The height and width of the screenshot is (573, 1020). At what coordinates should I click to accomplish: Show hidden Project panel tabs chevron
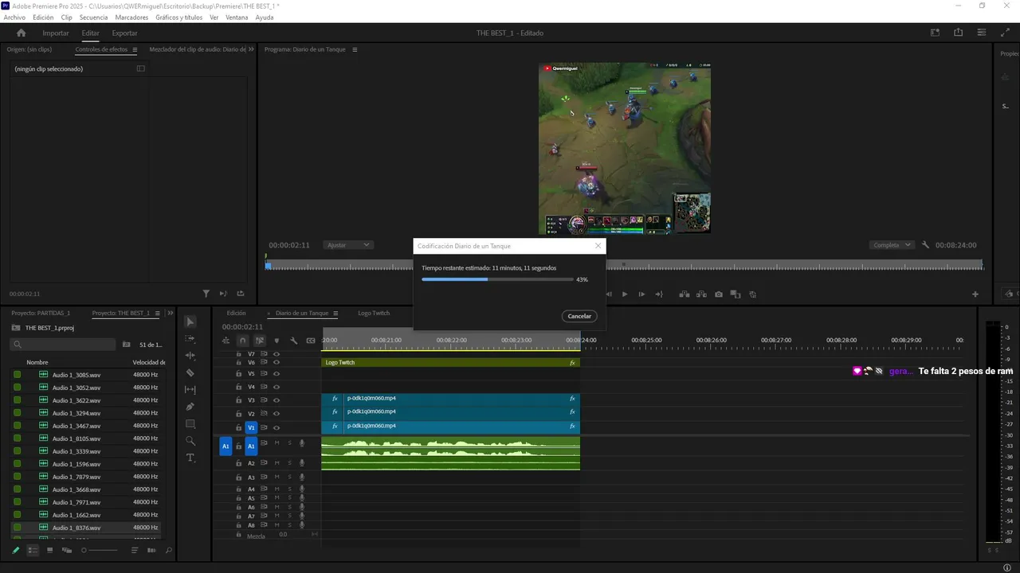click(170, 314)
